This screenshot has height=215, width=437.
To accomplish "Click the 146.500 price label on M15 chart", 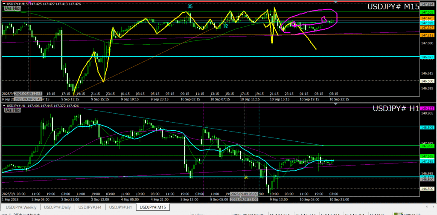I will [427, 81].
